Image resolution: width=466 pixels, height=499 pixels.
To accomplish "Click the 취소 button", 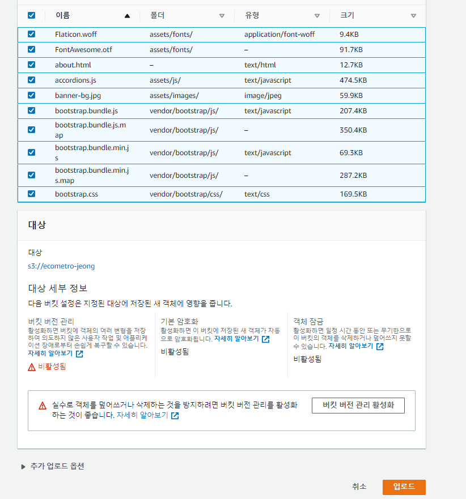I will 359,487.
